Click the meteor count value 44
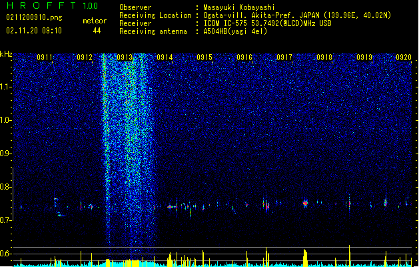Image resolution: width=419 pixels, height=267 pixels. coord(97,31)
